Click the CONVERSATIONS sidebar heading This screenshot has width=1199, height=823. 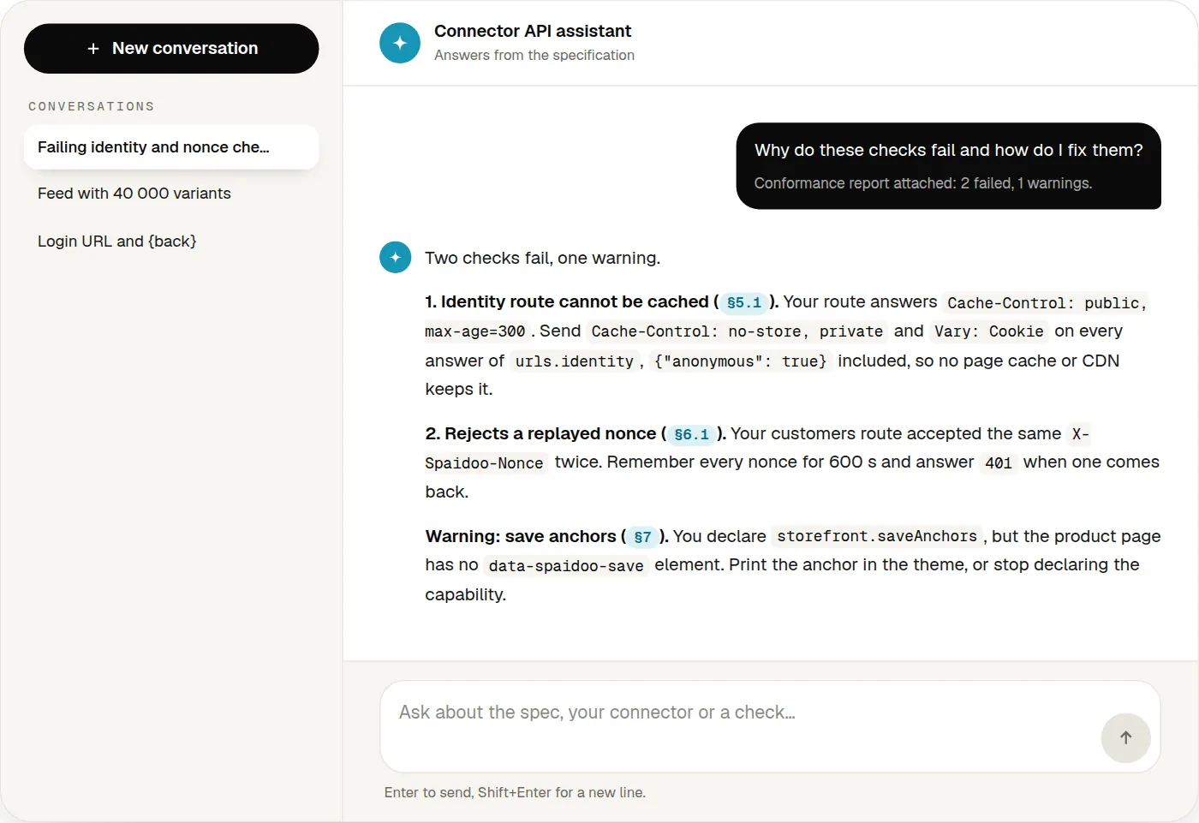click(x=92, y=106)
